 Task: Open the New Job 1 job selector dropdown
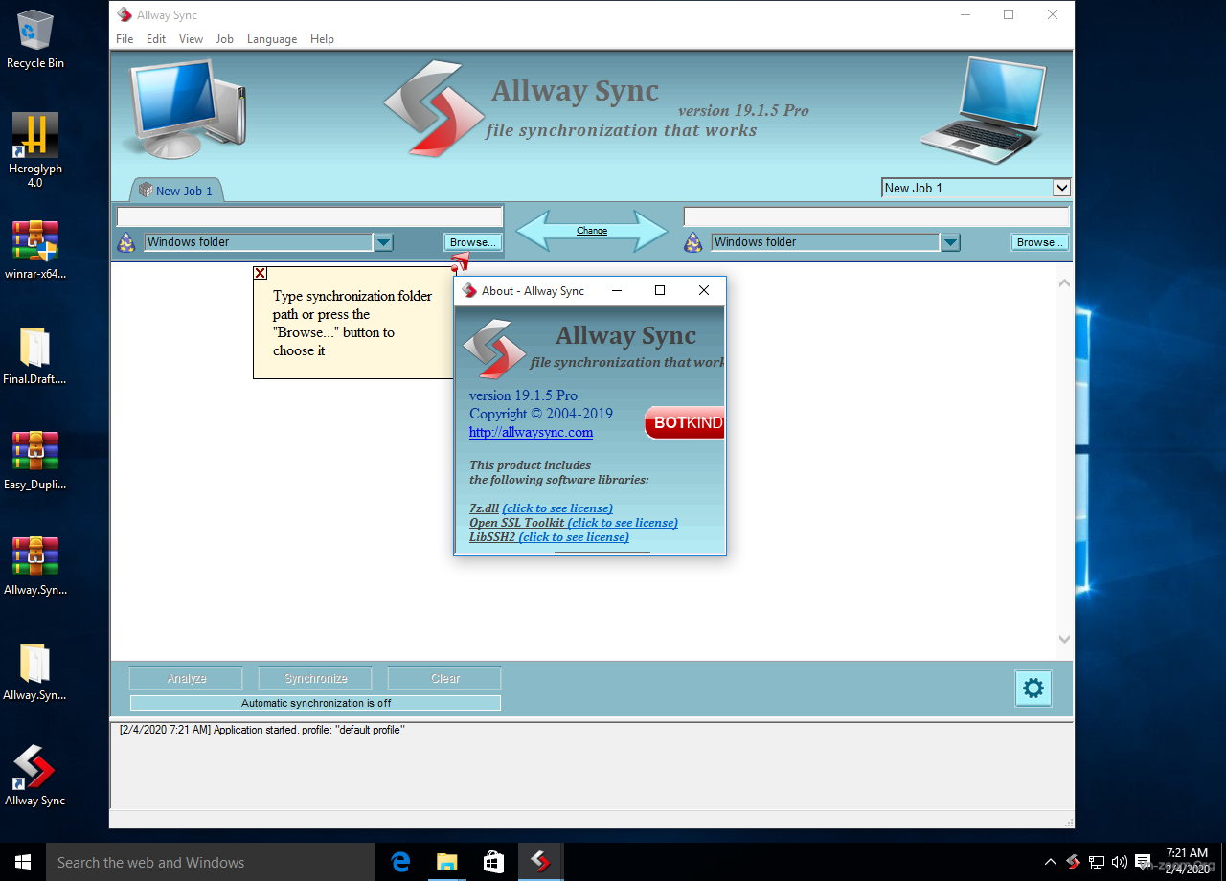1060,188
